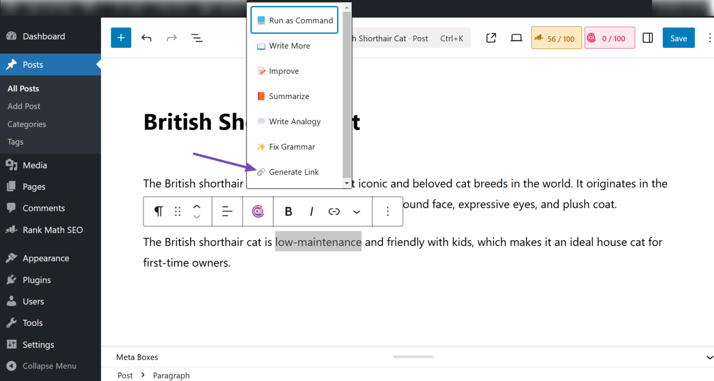Screen dimensions: 714x381
Task: Click the undo arrow icon
Action: tap(146, 38)
